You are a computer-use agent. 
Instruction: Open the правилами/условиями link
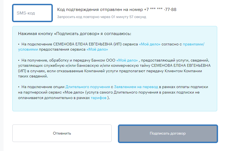point(193,44)
